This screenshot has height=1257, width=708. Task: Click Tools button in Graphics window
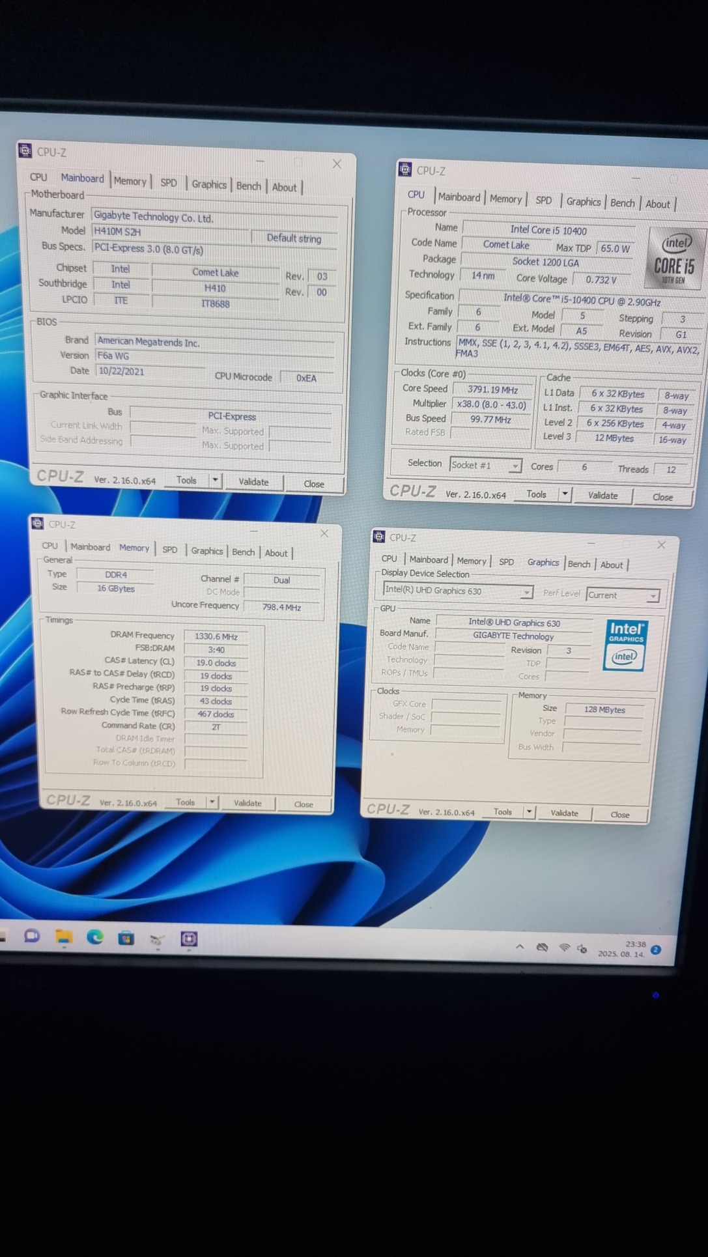pyautogui.click(x=503, y=812)
